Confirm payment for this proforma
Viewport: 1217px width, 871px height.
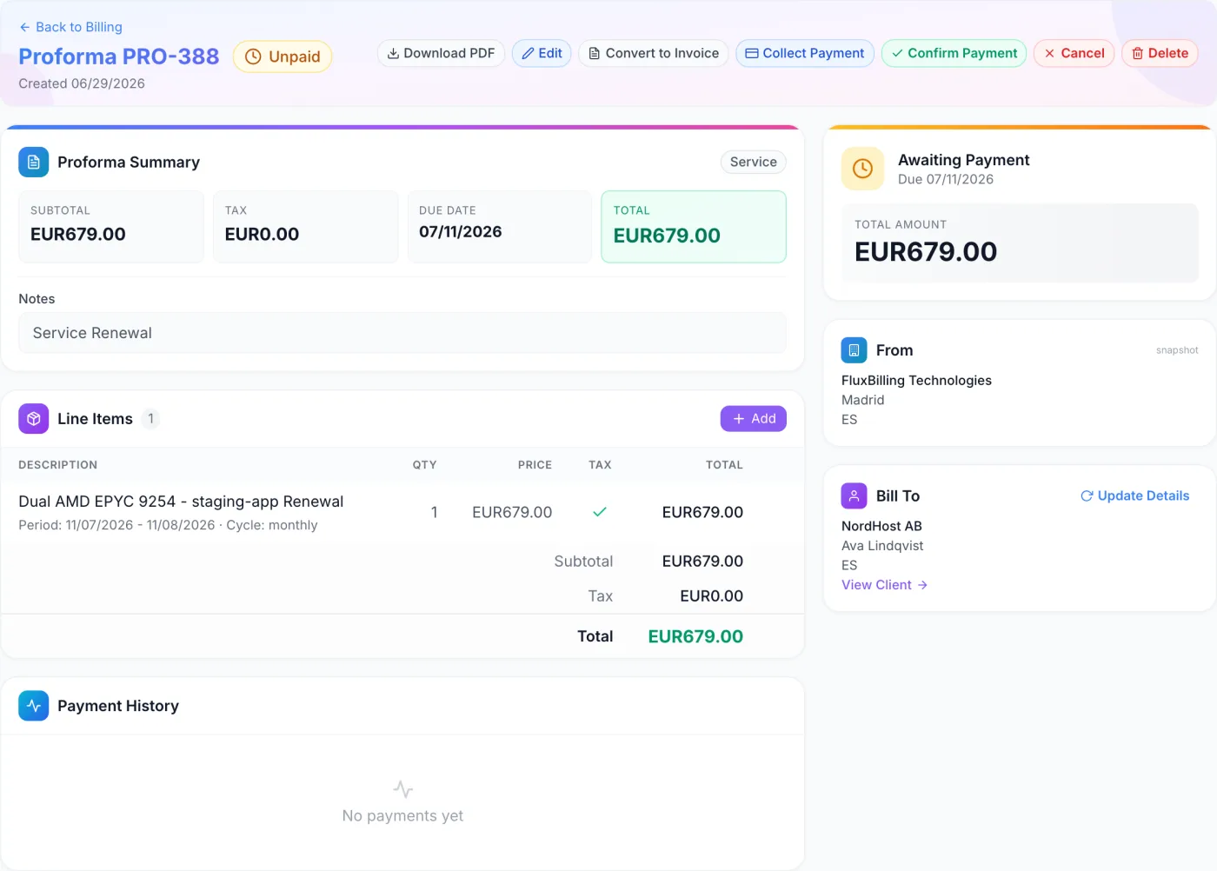(954, 53)
